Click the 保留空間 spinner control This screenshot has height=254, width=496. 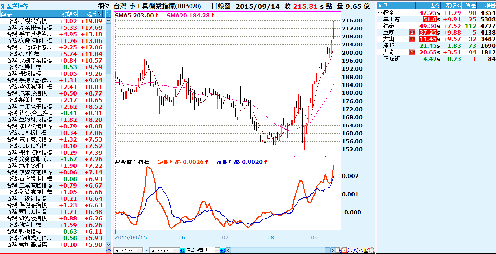click(217, 250)
